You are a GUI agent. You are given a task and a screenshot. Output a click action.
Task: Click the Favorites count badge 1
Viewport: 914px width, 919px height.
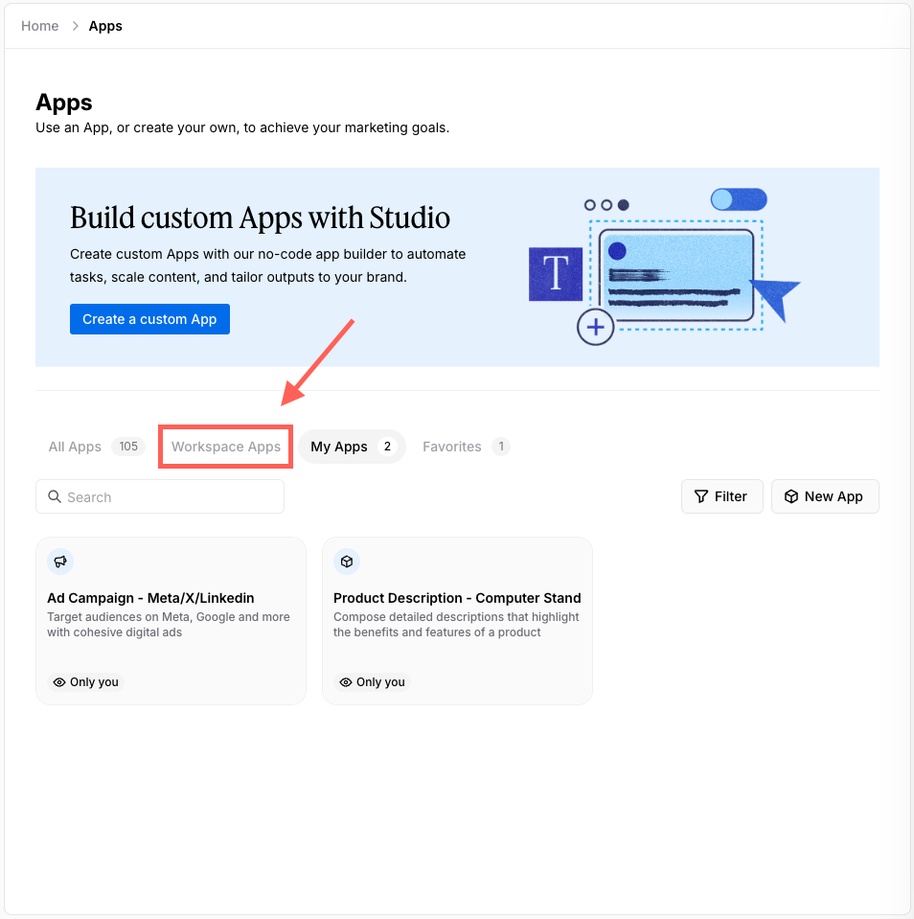coord(501,447)
